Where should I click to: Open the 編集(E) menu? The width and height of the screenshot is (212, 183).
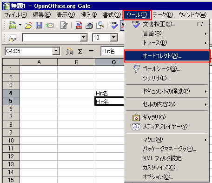point(42,15)
